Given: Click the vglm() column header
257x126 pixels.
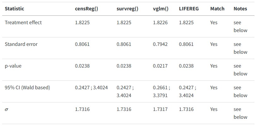Looking at the screenshot, I should tap(160, 9).
